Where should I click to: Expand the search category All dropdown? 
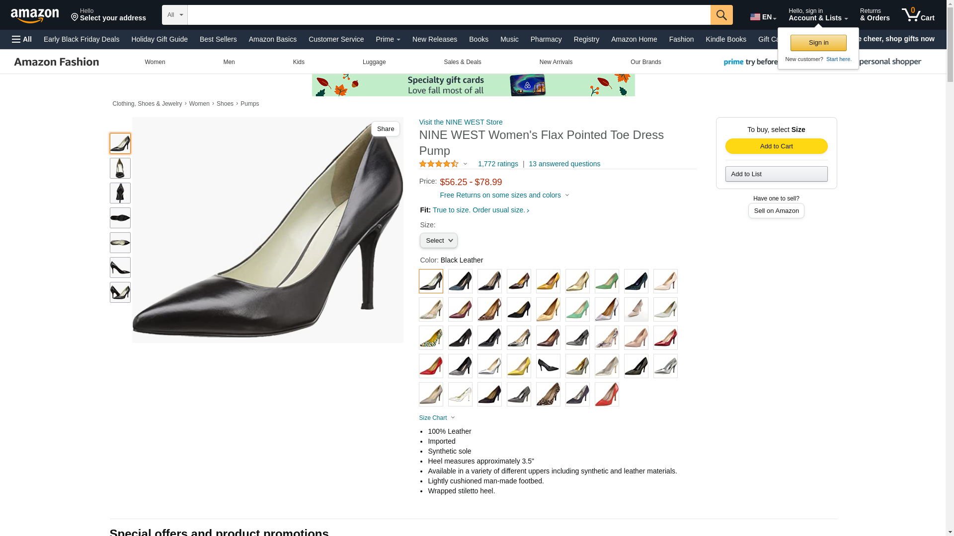[174, 15]
